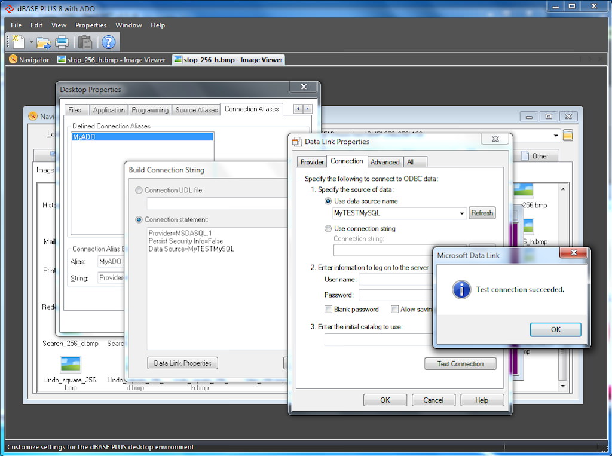612x456 pixels.
Task: Click the Refresh button
Action: 482,213
